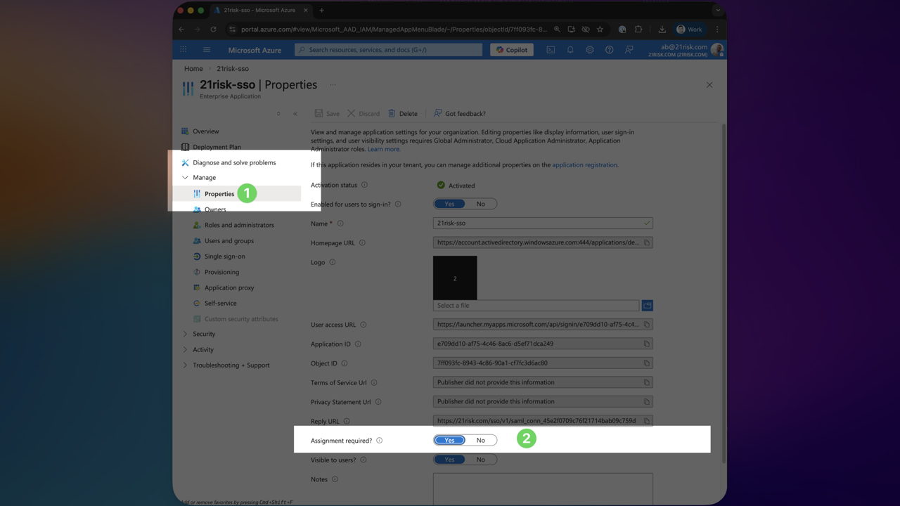Open the help question mark icon

click(x=609, y=49)
